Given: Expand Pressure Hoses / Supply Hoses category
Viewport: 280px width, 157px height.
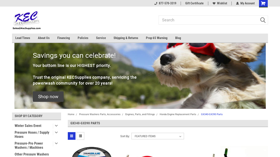Looking at the screenshot, I should tap(56, 133).
